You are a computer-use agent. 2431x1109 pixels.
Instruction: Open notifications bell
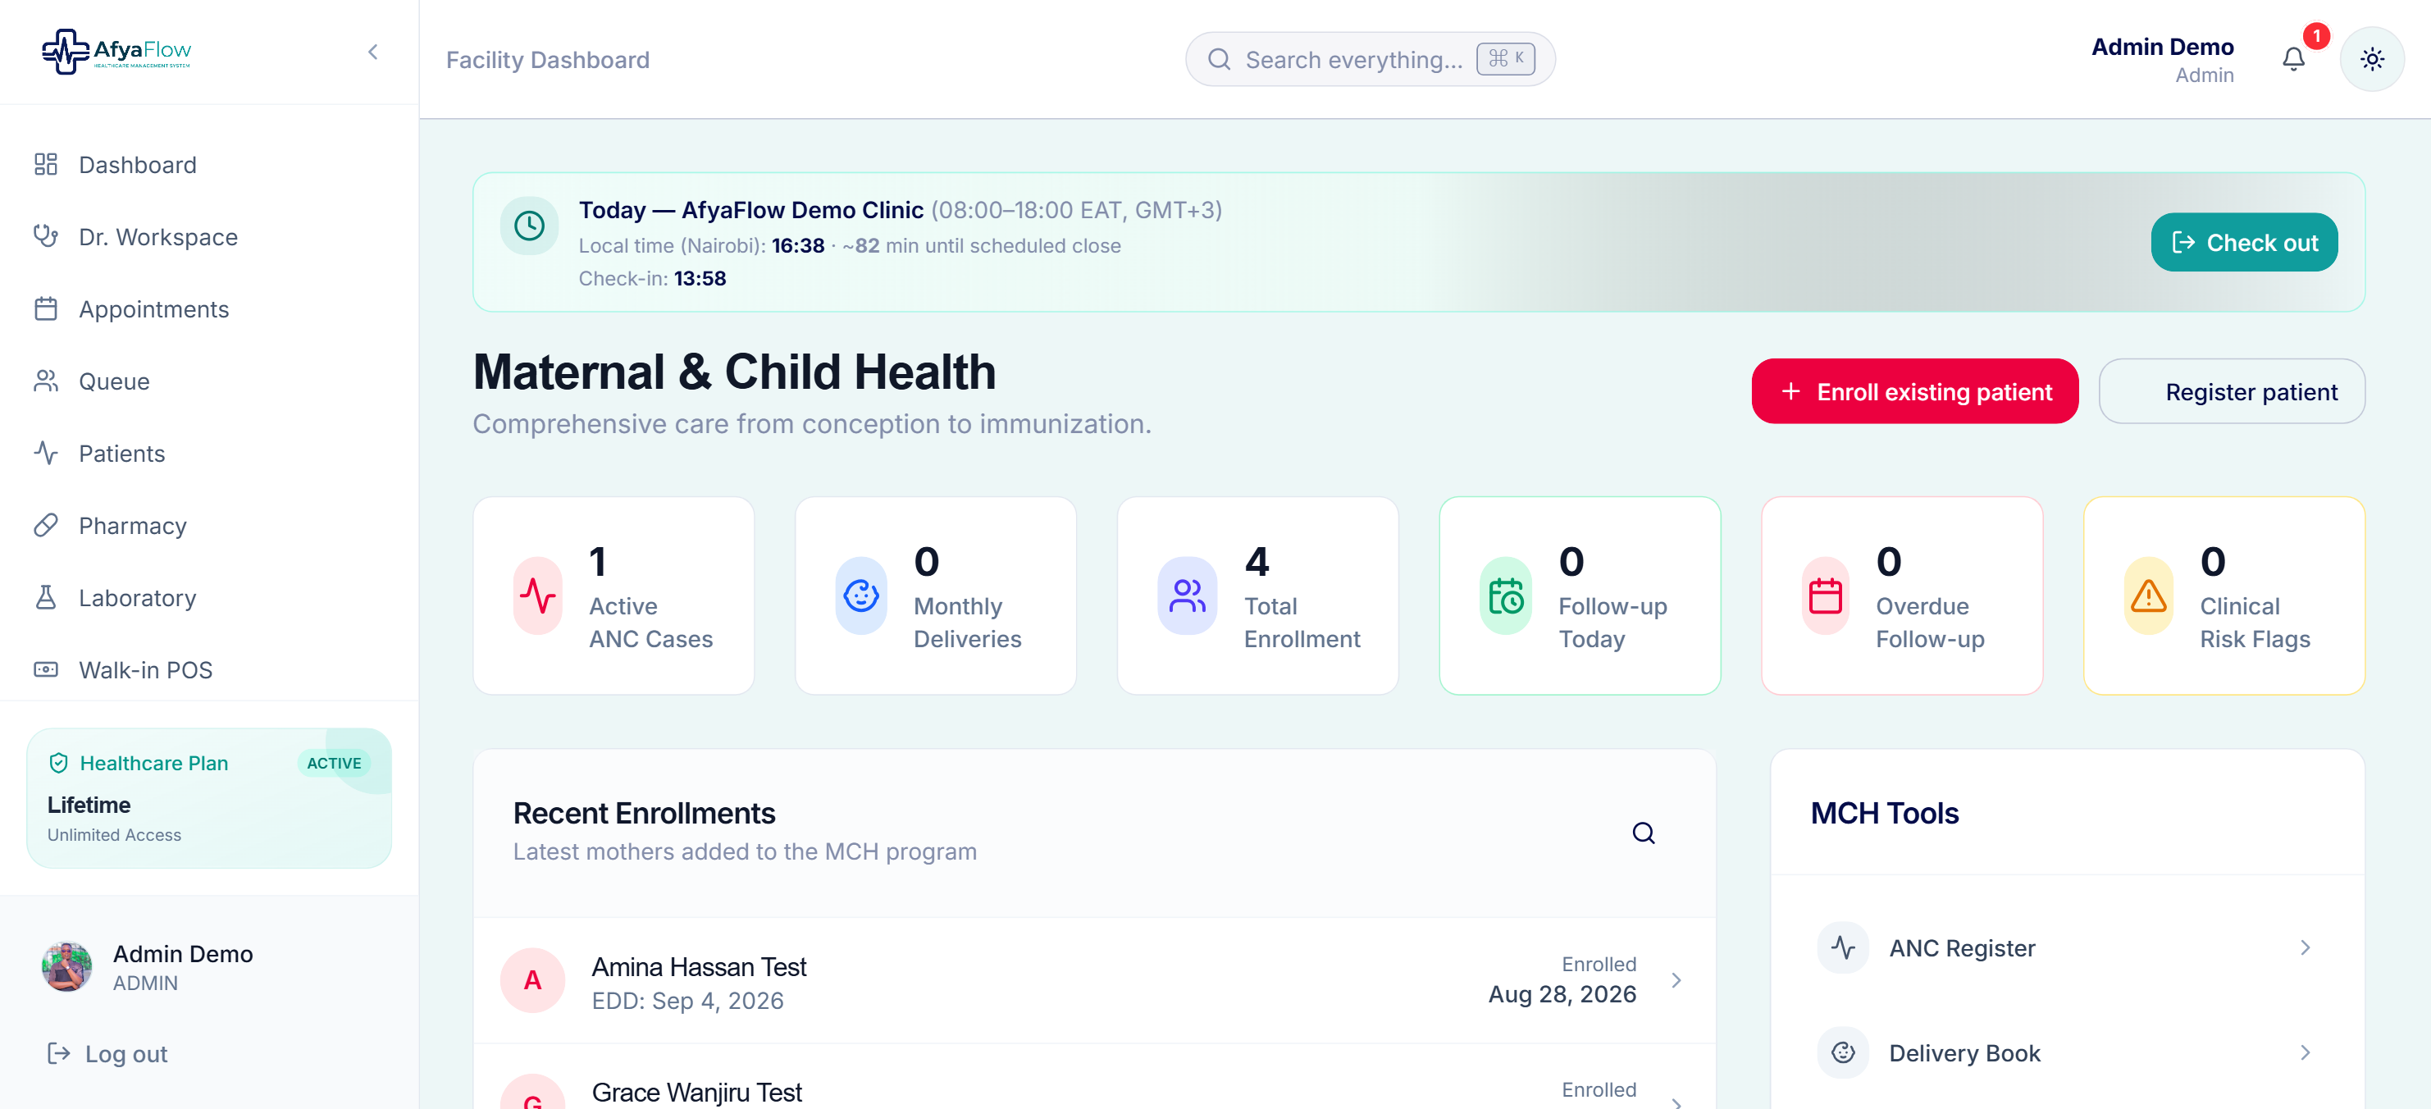pos(2293,59)
